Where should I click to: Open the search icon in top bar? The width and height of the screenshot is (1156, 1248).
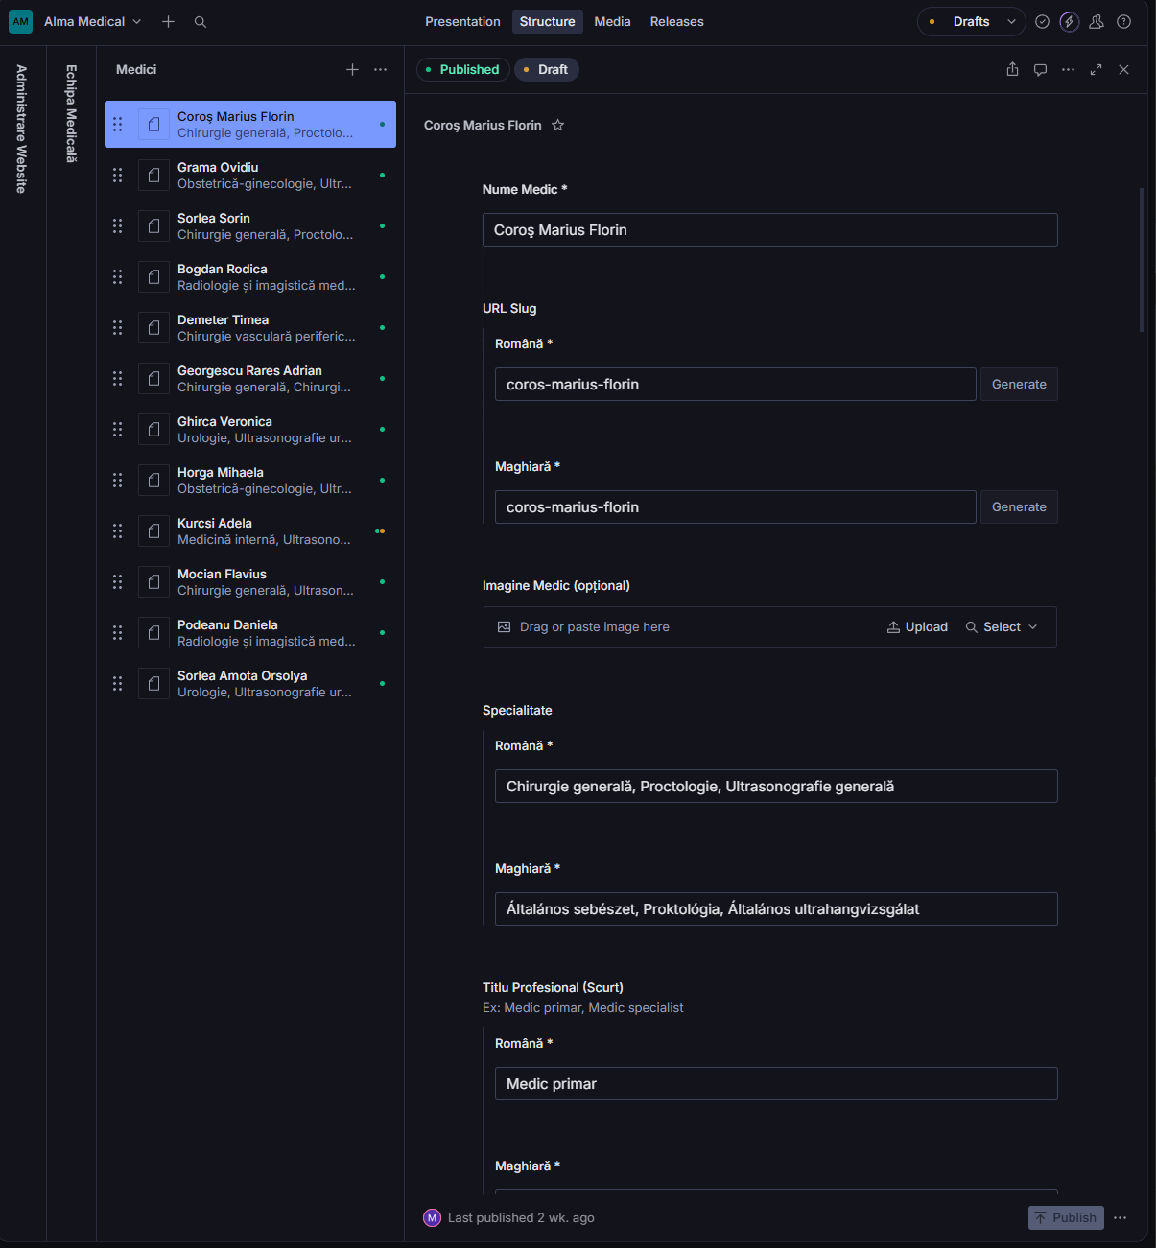point(201,21)
